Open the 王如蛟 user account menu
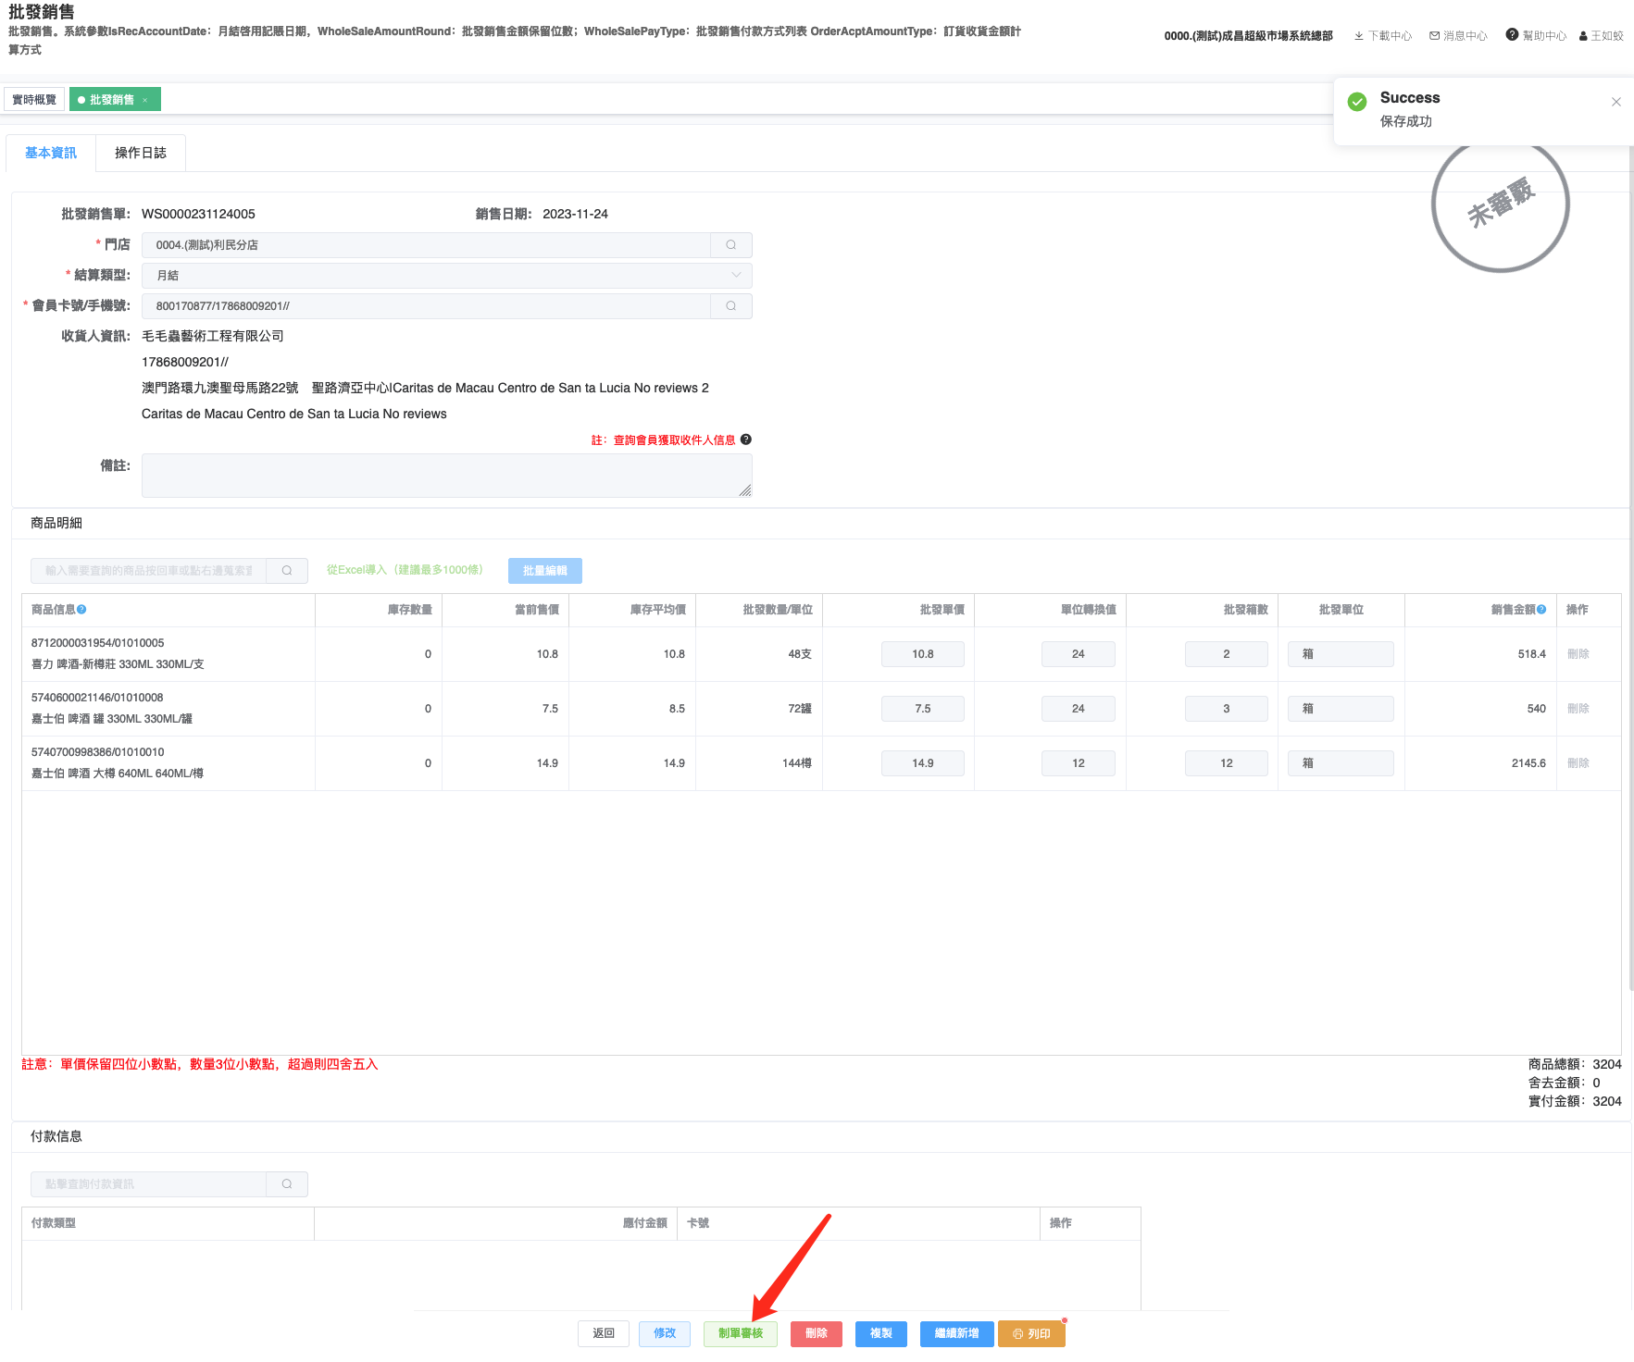Viewport: 1634px width, 1362px height. [x=1602, y=36]
